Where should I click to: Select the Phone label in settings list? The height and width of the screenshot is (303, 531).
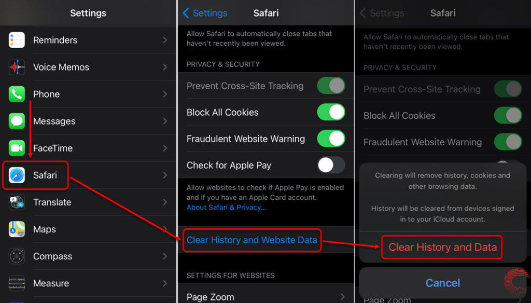[46, 94]
